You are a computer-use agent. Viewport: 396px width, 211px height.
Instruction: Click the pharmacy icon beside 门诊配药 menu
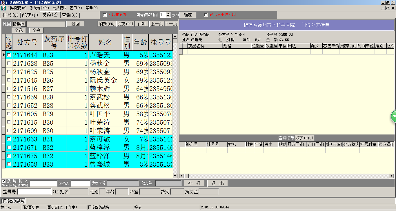pos(3,8)
